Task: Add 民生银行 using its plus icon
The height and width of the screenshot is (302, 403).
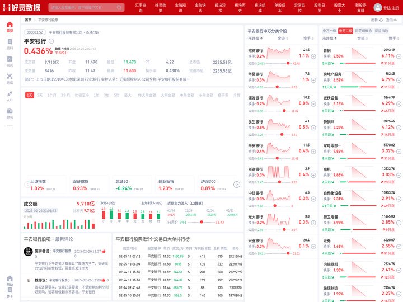Action: (313, 128)
